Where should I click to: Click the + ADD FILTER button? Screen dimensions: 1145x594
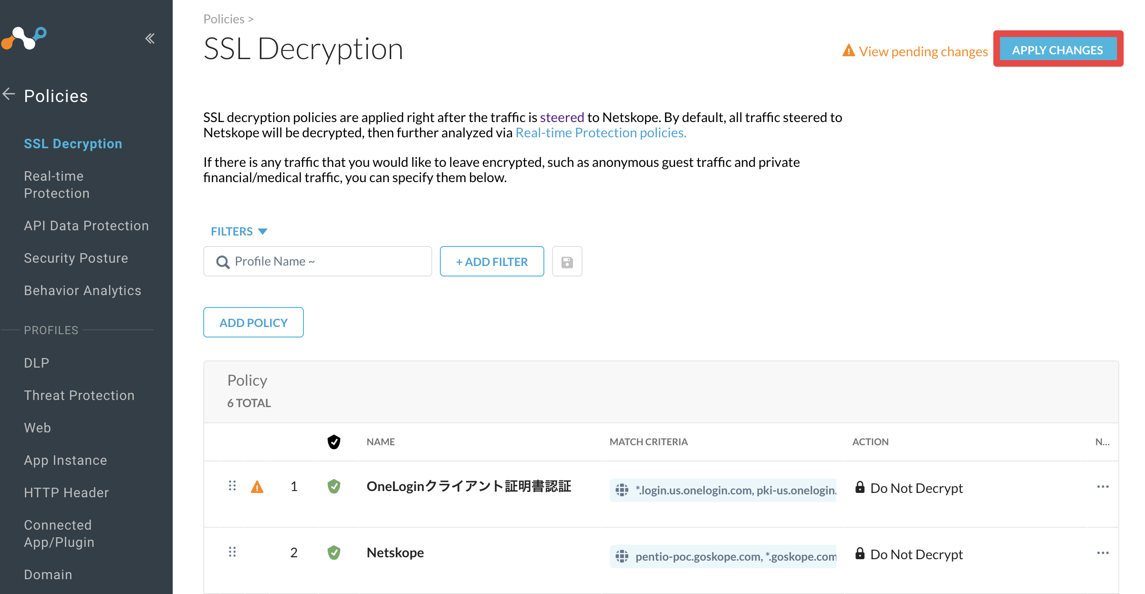coord(492,262)
